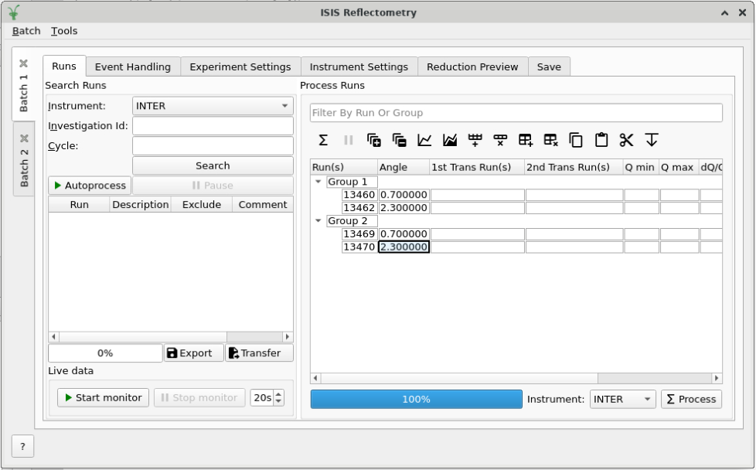
Task: Collapse the Group 1 tree node
Action: [318, 182]
